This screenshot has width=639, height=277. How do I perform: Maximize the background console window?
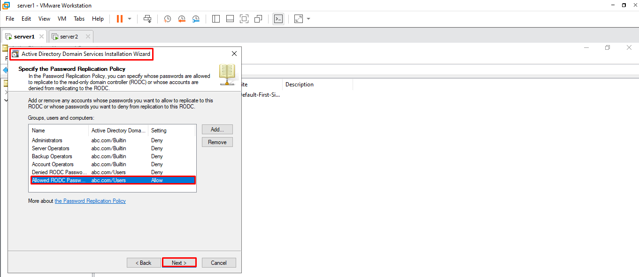(x=608, y=47)
